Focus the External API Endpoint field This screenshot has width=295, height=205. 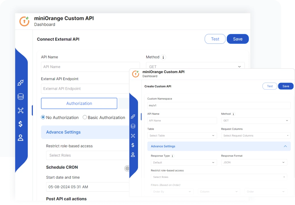pyautogui.click(x=85, y=89)
